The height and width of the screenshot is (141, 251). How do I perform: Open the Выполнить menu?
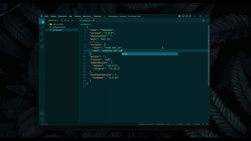(87, 16)
